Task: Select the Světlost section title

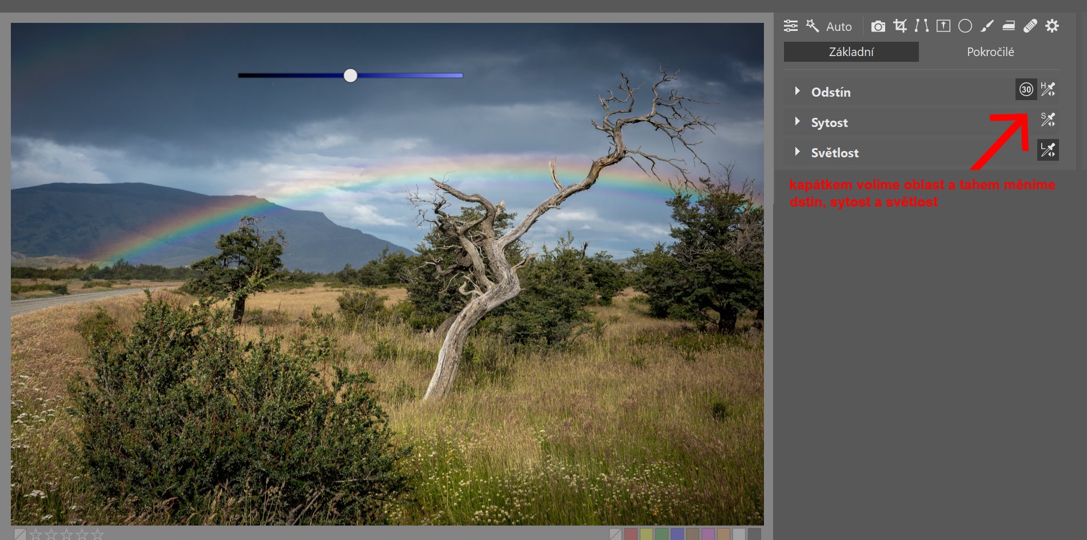Action: 835,153
